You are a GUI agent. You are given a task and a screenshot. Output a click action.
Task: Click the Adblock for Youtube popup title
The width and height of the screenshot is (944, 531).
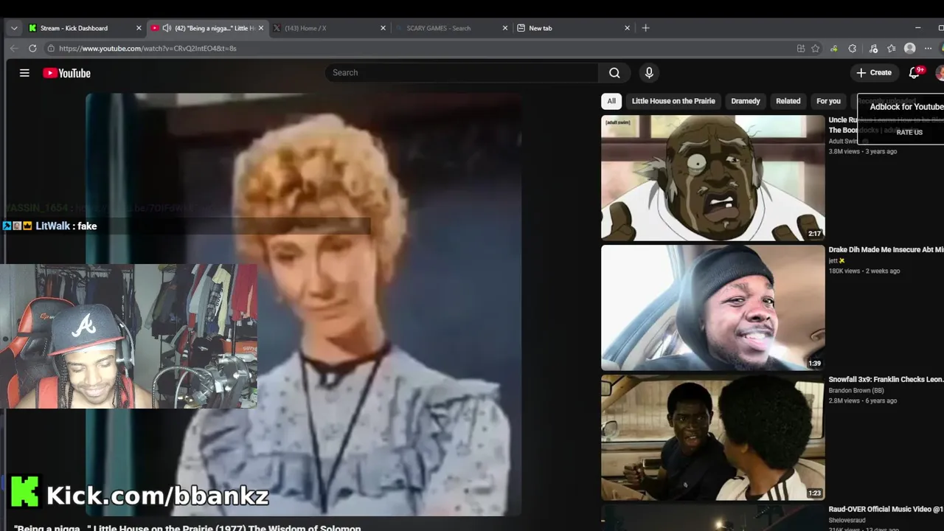(906, 107)
